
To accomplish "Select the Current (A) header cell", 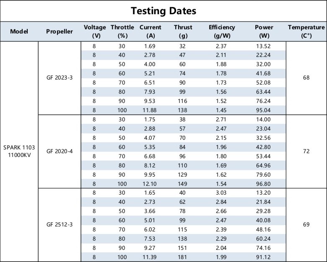I will [150, 31].
